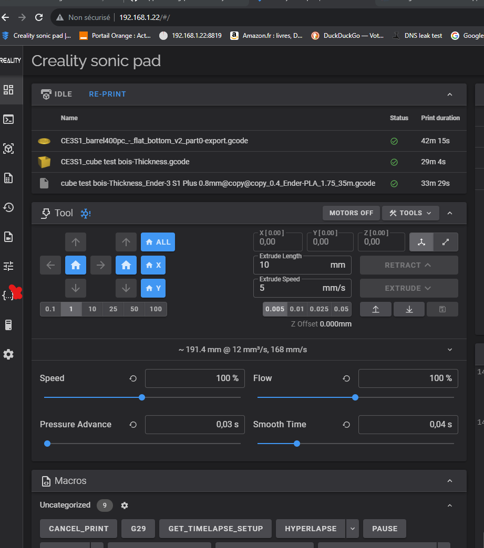Select the 100 jog distance
This screenshot has height=548, width=484.
coord(156,309)
